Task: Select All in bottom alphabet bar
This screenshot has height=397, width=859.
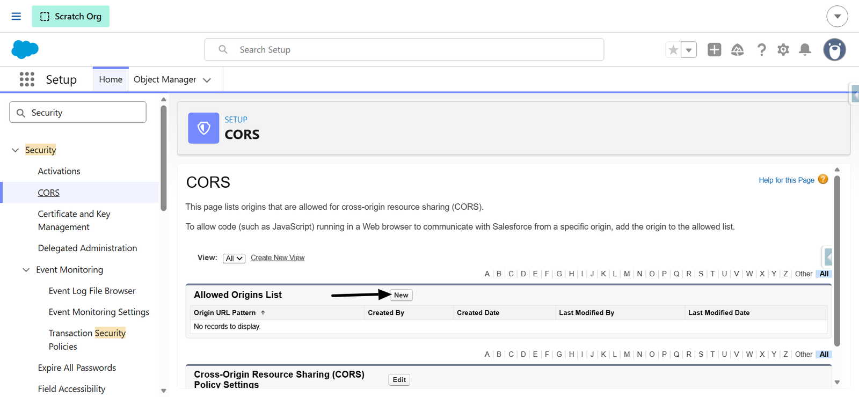Action: (x=824, y=354)
